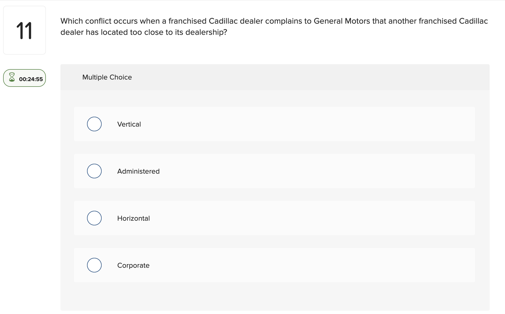Viewport: 505px width, 314px height.
Task: Click the "Corporate" answer text
Action: pos(133,265)
